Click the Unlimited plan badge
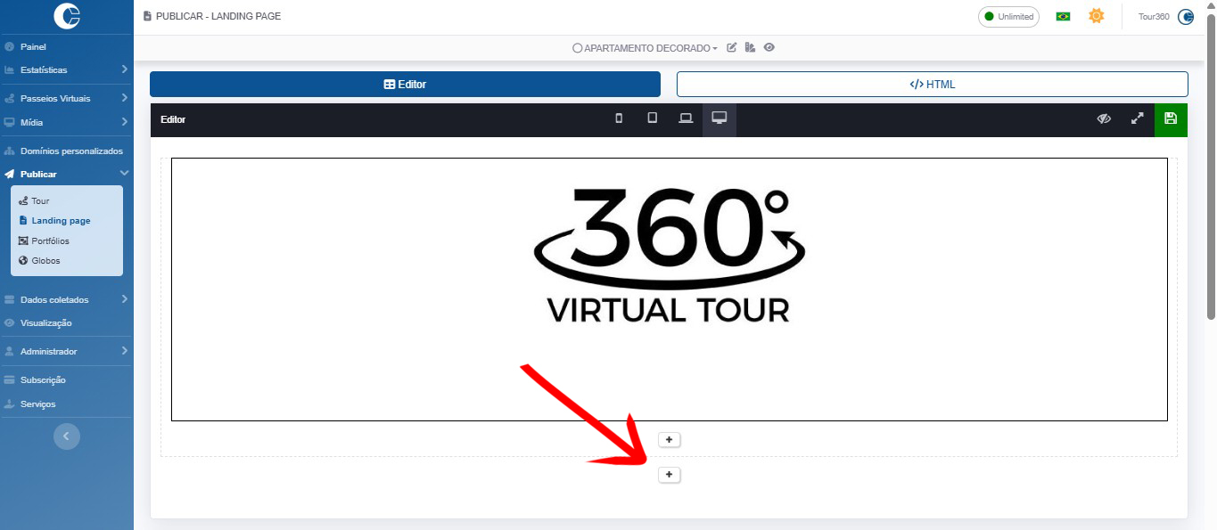1217x530 pixels. [x=1008, y=16]
